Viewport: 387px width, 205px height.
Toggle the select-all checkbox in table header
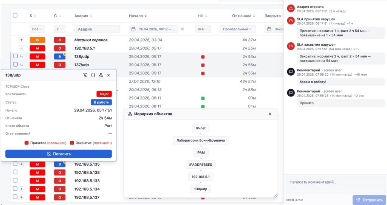(x=15, y=16)
